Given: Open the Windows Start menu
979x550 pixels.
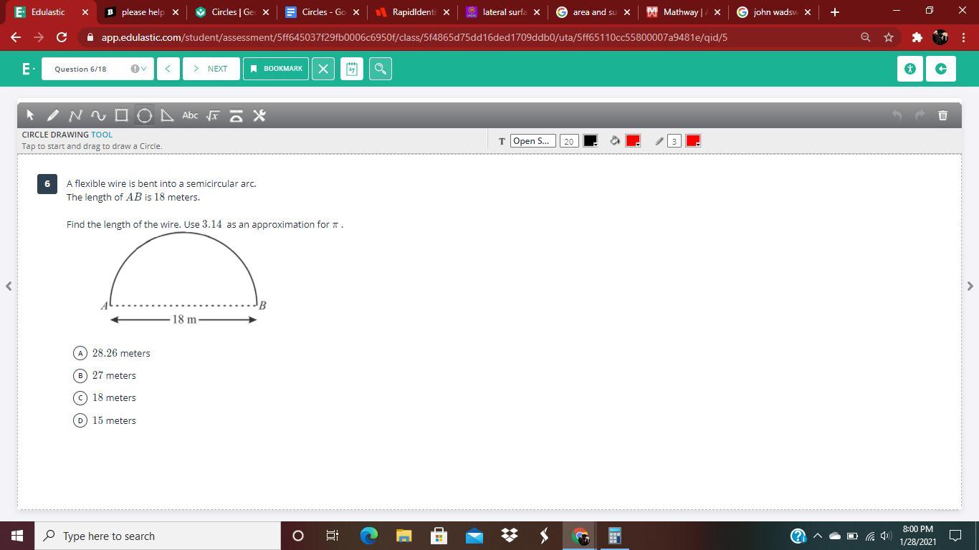Looking at the screenshot, I should tap(17, 536).
